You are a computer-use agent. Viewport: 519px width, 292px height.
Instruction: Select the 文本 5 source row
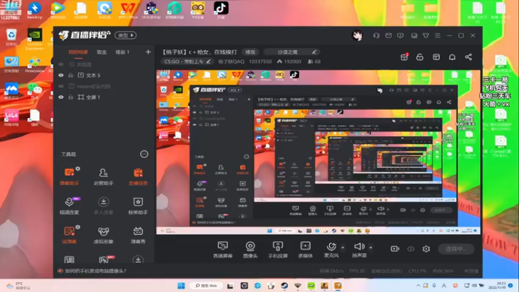(104, 75)
